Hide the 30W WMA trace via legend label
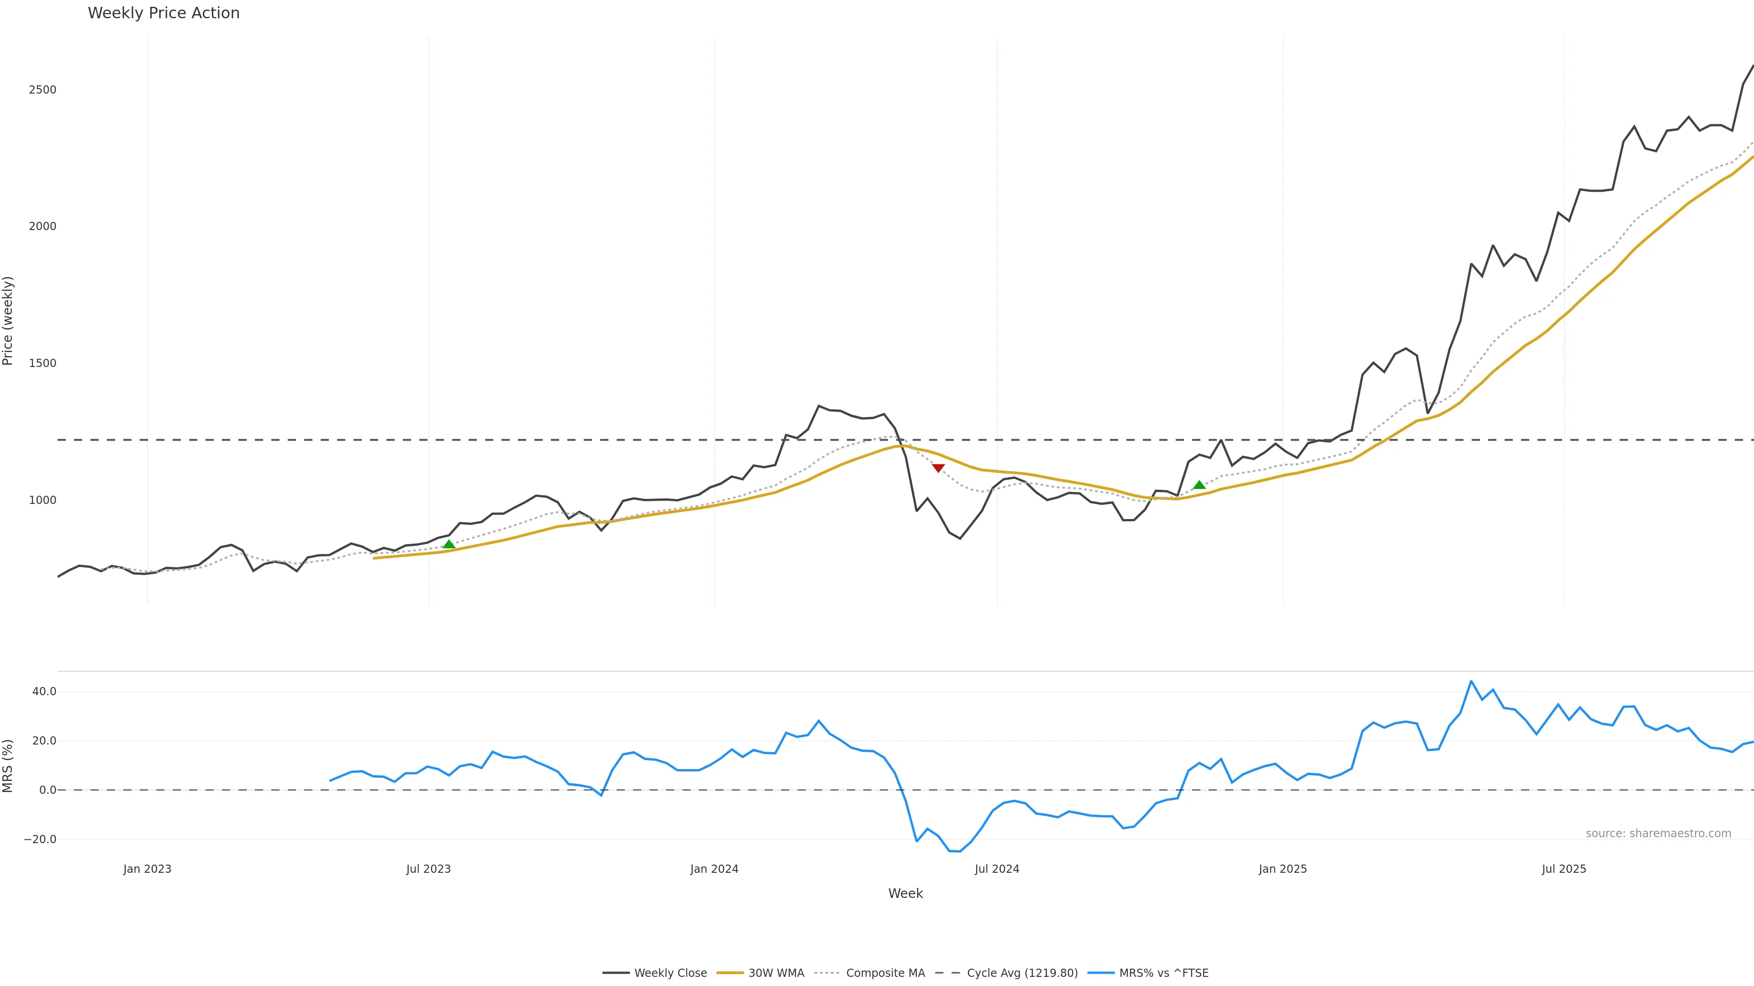Image resolution: width=1754 pixels, height=986 pixels. [776, 973]
